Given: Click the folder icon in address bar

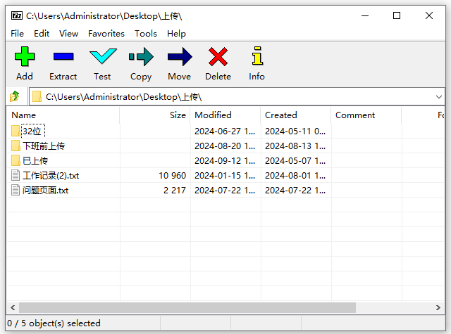Looking at the screenshot, I should point(37,96).
